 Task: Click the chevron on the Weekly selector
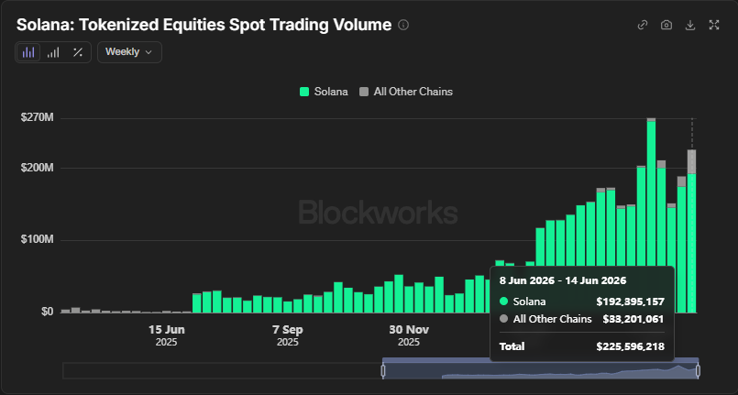tap(149, 52)
